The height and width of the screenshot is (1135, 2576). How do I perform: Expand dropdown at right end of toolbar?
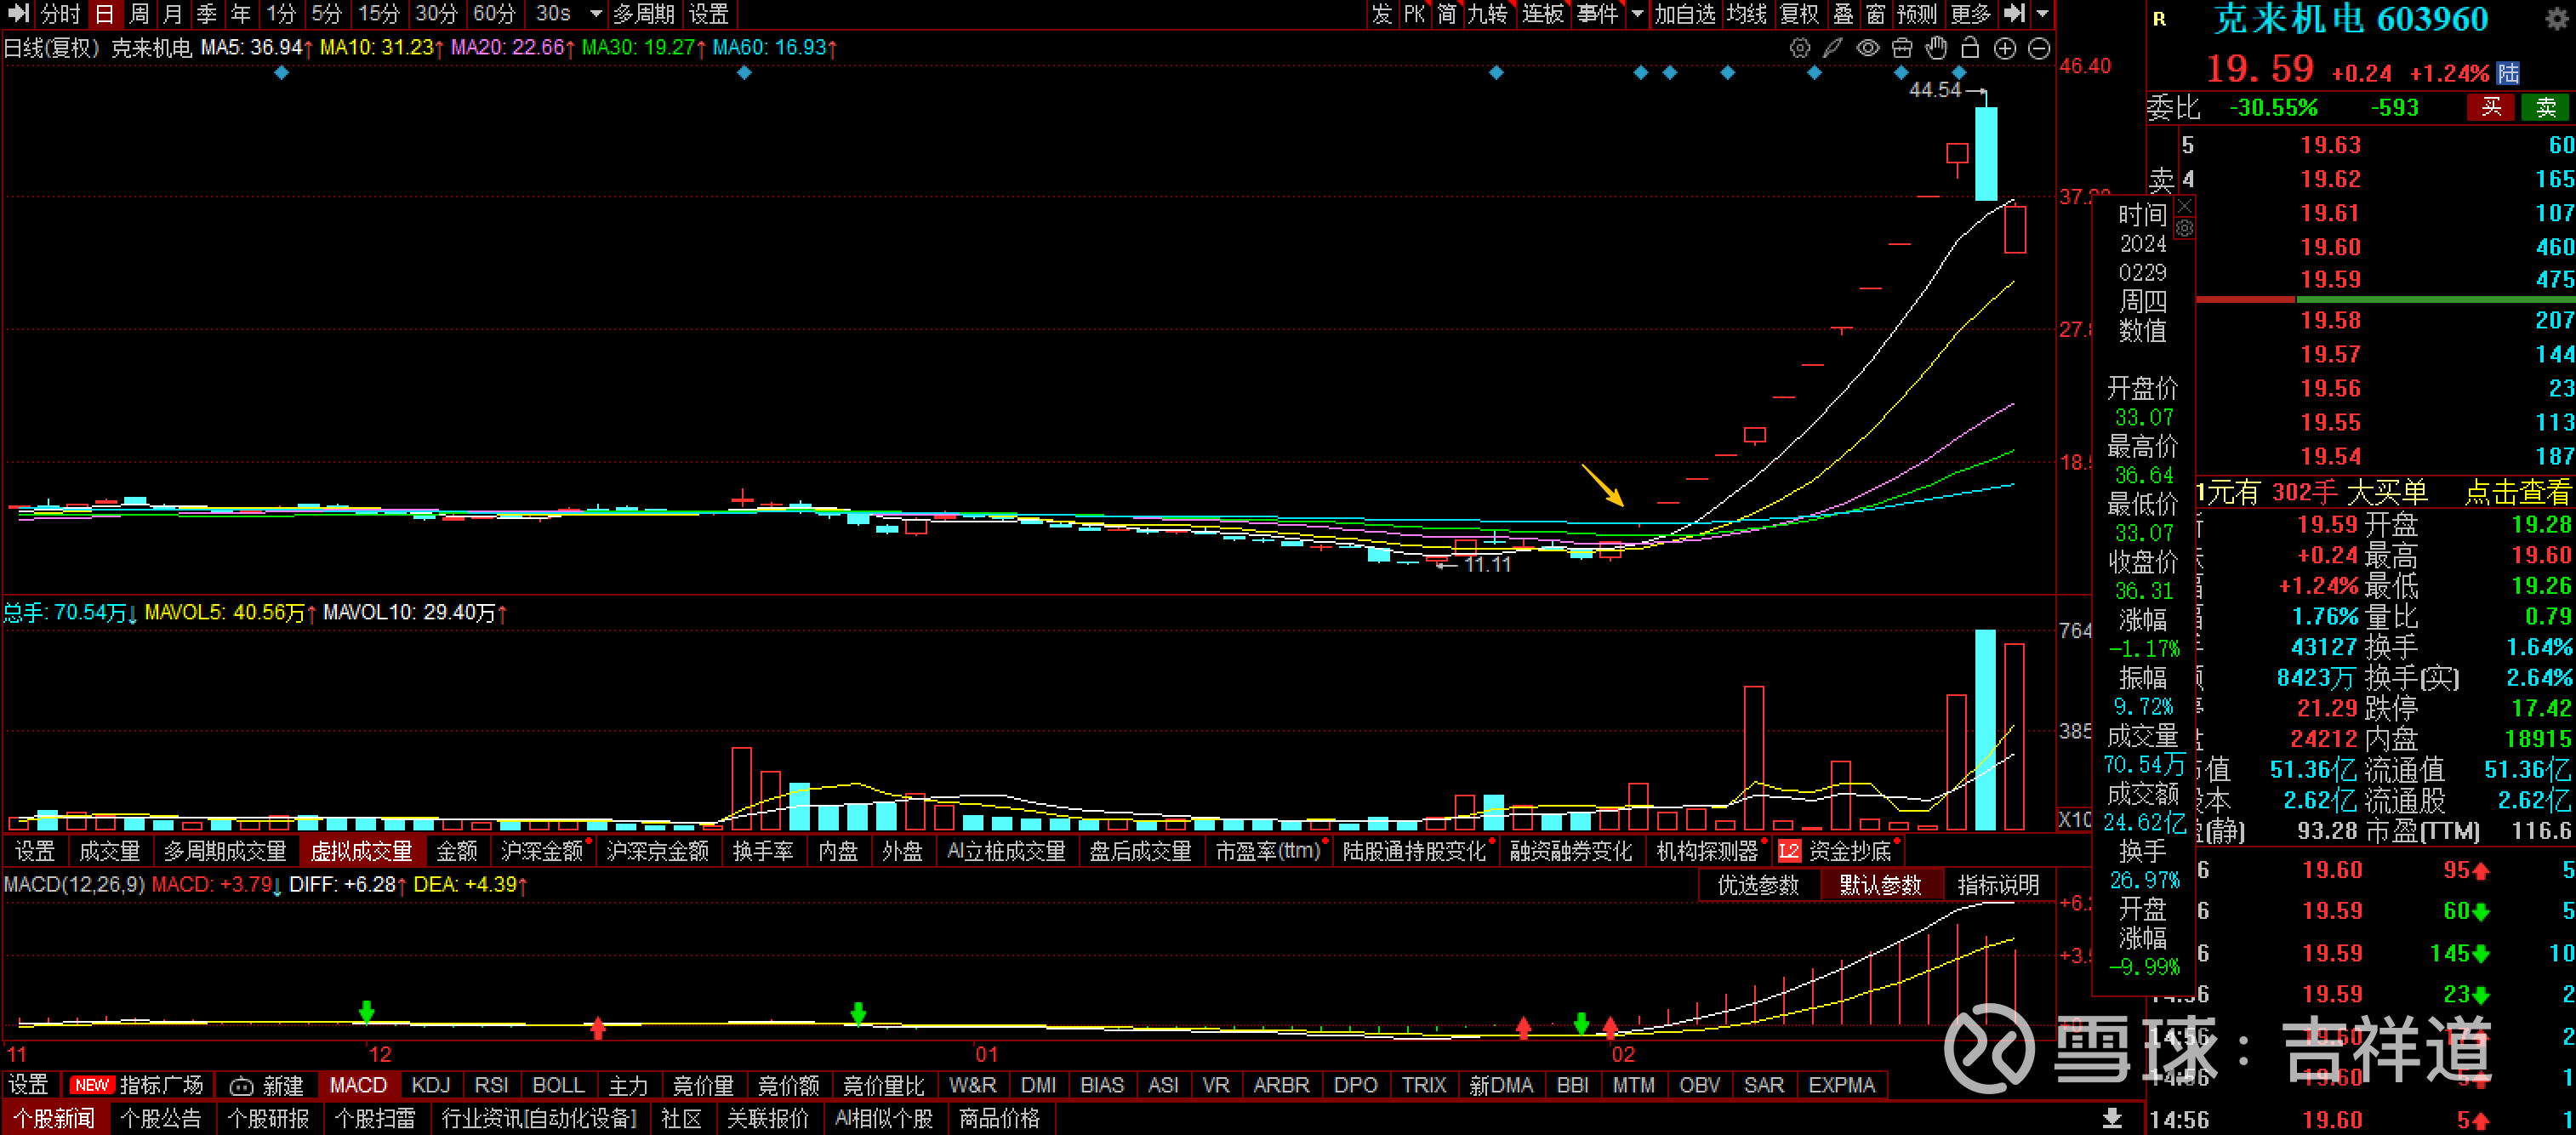click(x=2043, y=14)
